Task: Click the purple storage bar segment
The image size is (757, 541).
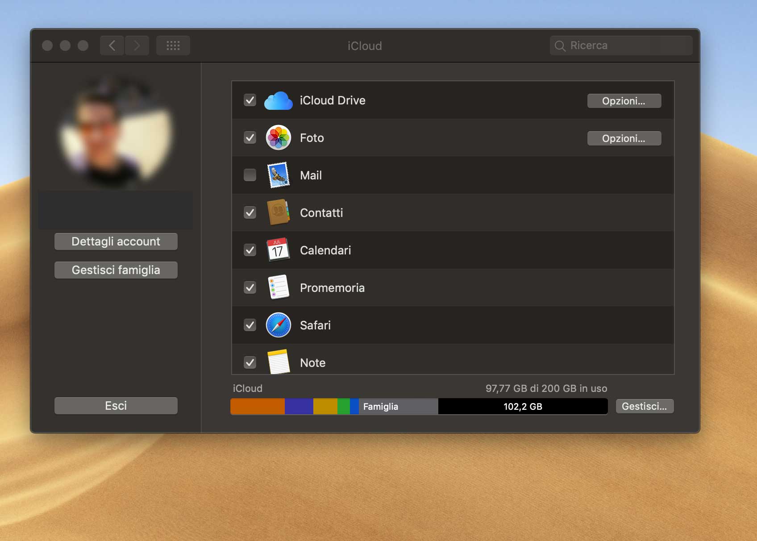Action: 299,407
